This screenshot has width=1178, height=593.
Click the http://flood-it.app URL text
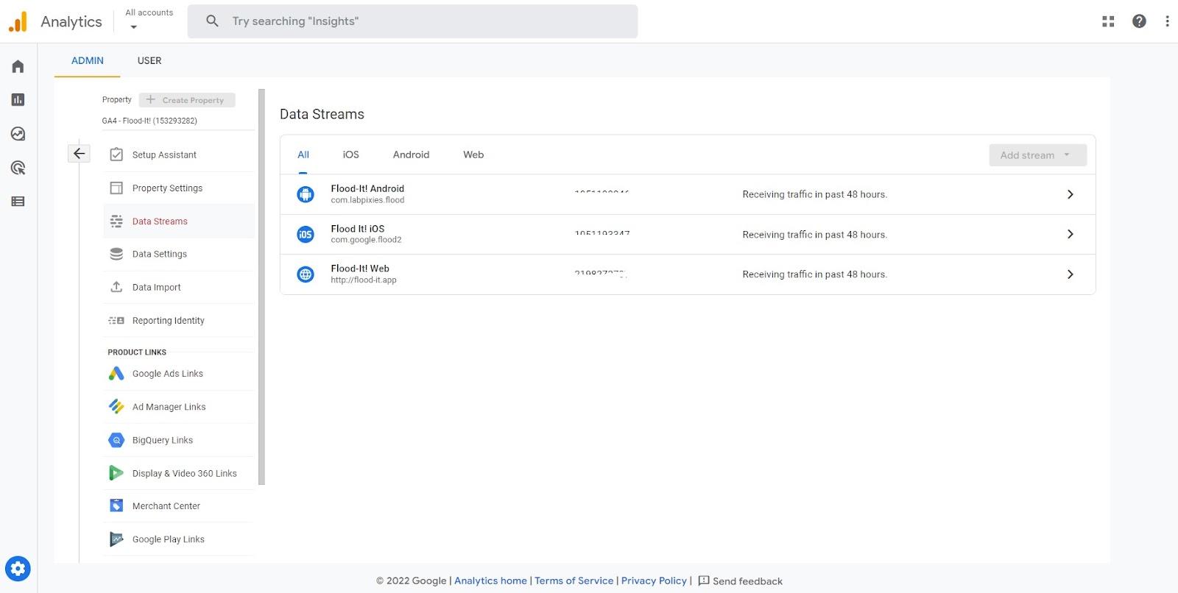364,280
